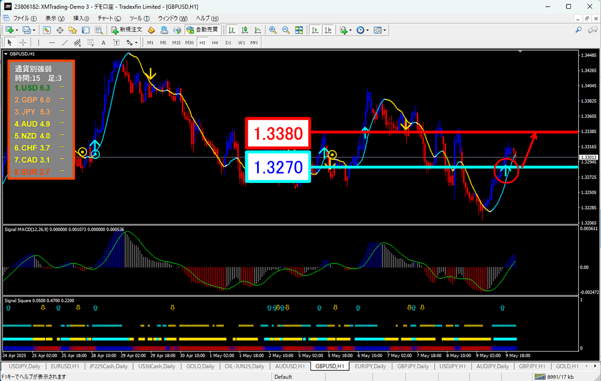Select the M1 timeframe button

coord(150,42)
